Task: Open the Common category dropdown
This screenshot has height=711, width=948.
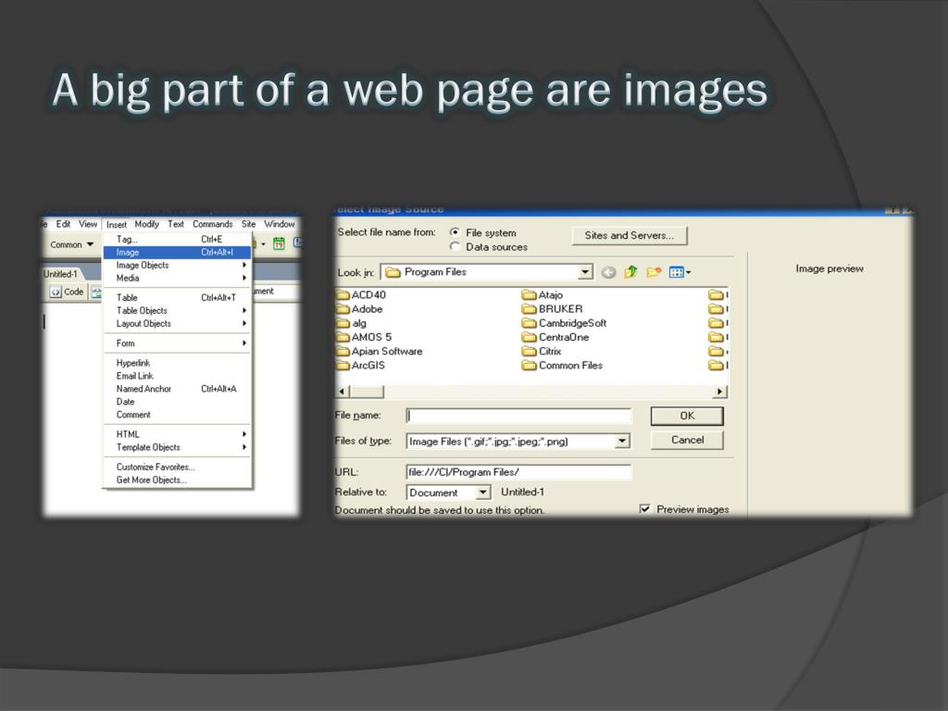Action: pos(72,244)
